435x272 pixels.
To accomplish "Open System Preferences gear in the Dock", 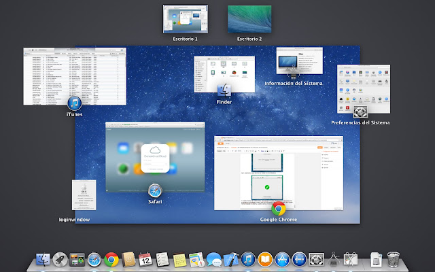I will coord(316,260).
